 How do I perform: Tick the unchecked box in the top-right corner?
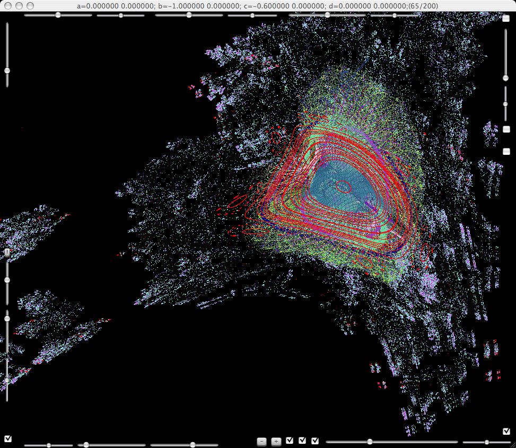pyautogui.click(x=506, y=19)
